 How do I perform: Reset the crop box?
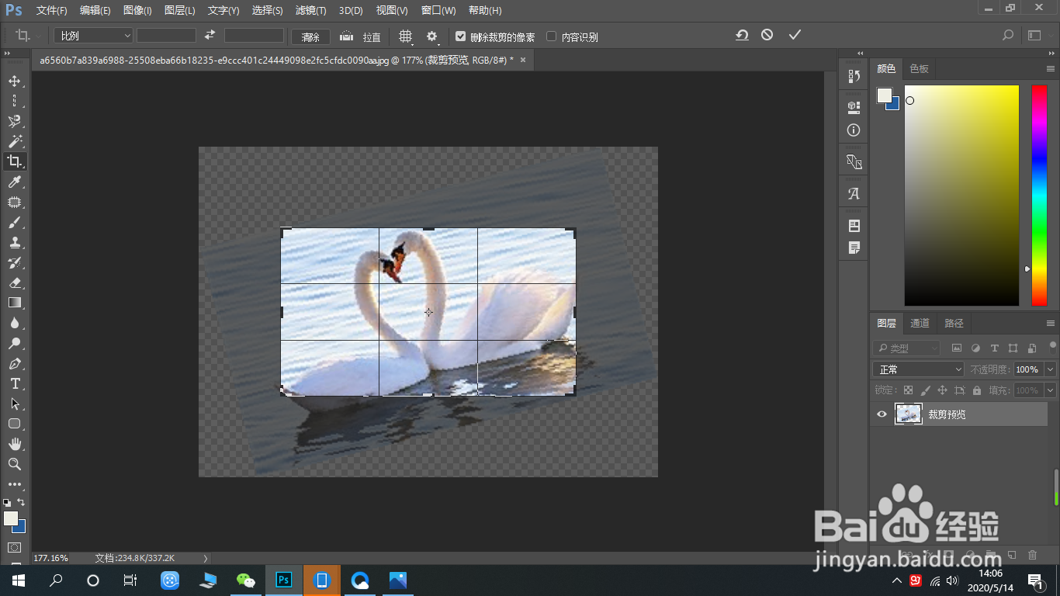click(x=742, y=35)
